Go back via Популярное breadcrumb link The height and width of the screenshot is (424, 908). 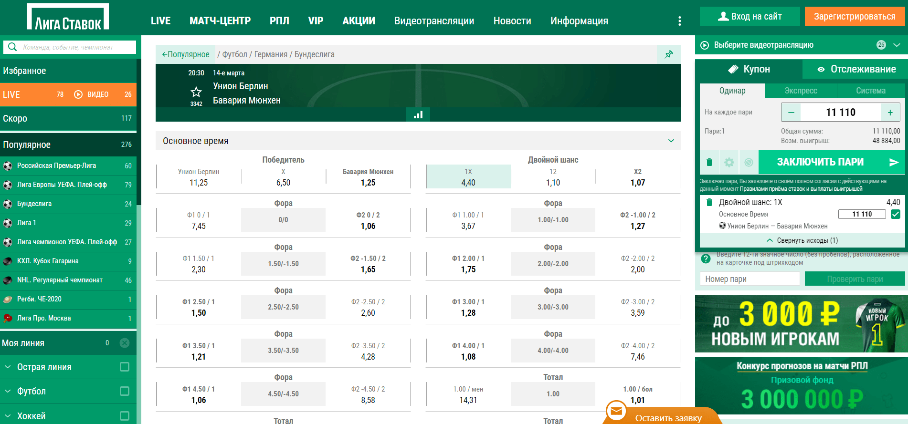click(x=186, y=54)
